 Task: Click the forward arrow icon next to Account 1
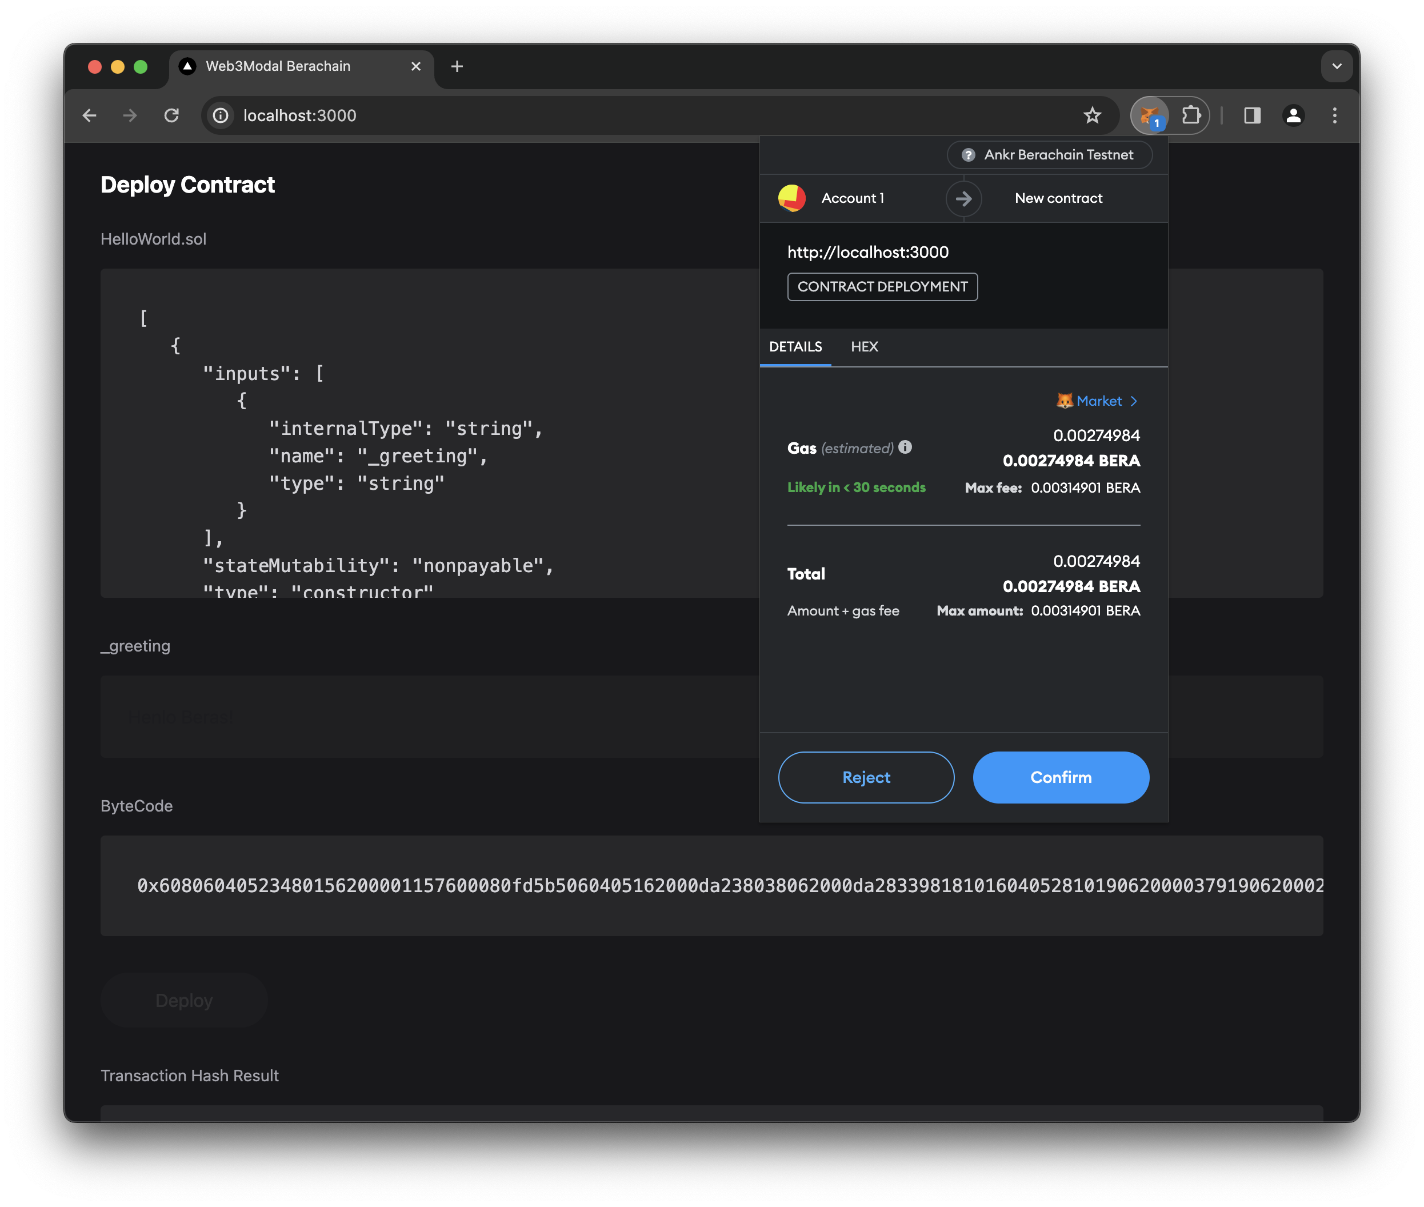(x=963, y=198)
